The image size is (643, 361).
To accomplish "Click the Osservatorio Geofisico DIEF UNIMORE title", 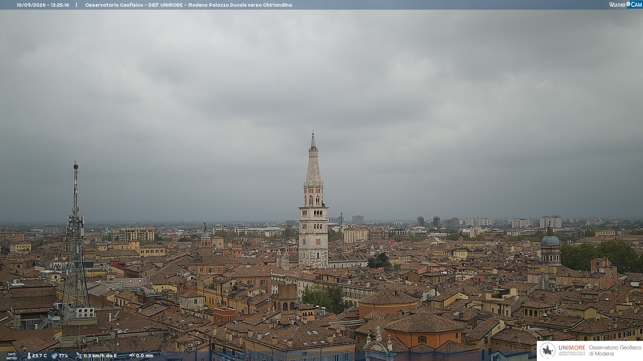I will (x=189, y=5).
